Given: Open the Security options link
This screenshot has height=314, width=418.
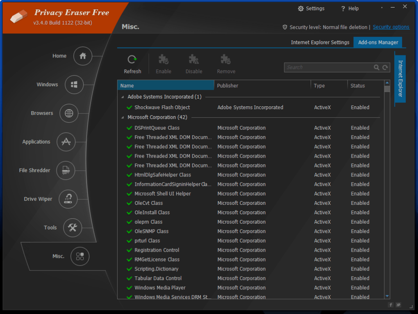Looking at the screenshot, I should pyautogui.click(x=391, y=27).
